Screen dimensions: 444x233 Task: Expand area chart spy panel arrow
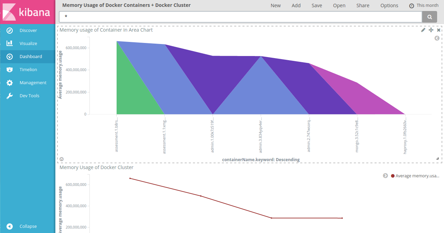tap(62, 159)
